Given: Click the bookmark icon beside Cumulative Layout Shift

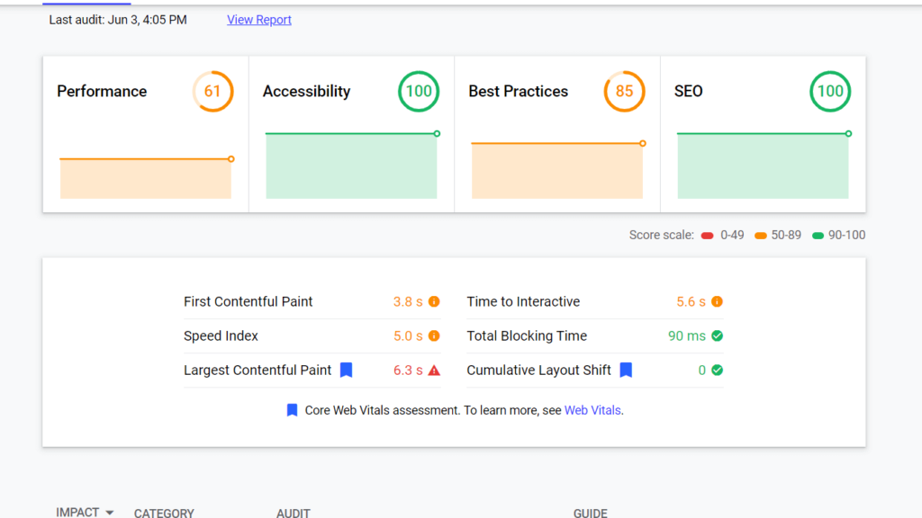Looking at the screenshot, I should (627, 370).
